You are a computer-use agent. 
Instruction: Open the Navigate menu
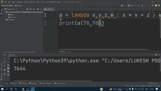tap(20, 2)
